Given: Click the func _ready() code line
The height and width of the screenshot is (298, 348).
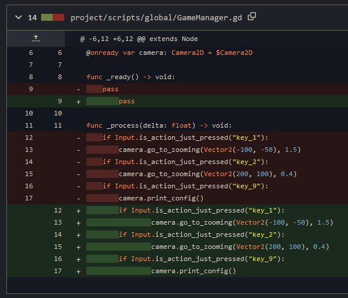Looking at the screenshot, I should coord(130,77).
